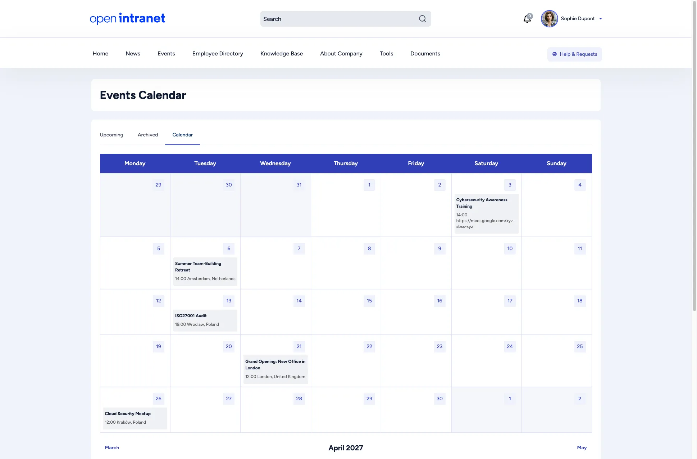Click the Sunday column header

coord(556,163)
